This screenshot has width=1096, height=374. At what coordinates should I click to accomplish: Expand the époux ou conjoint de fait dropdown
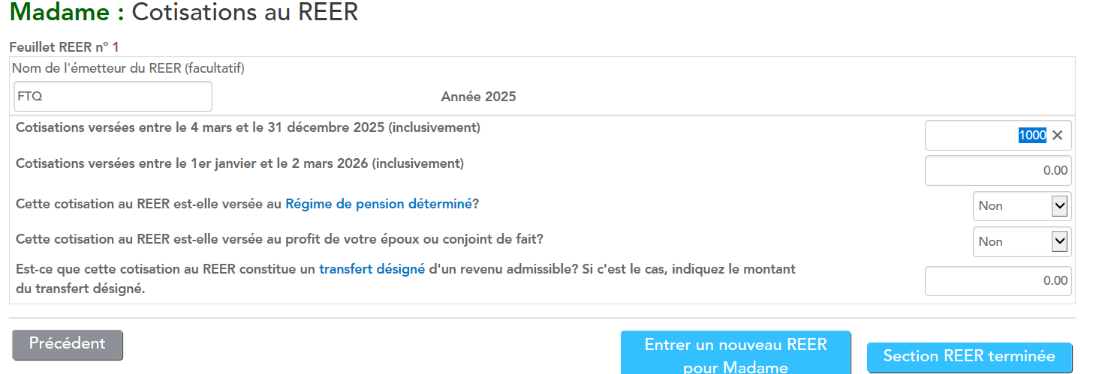(1022, 241)
